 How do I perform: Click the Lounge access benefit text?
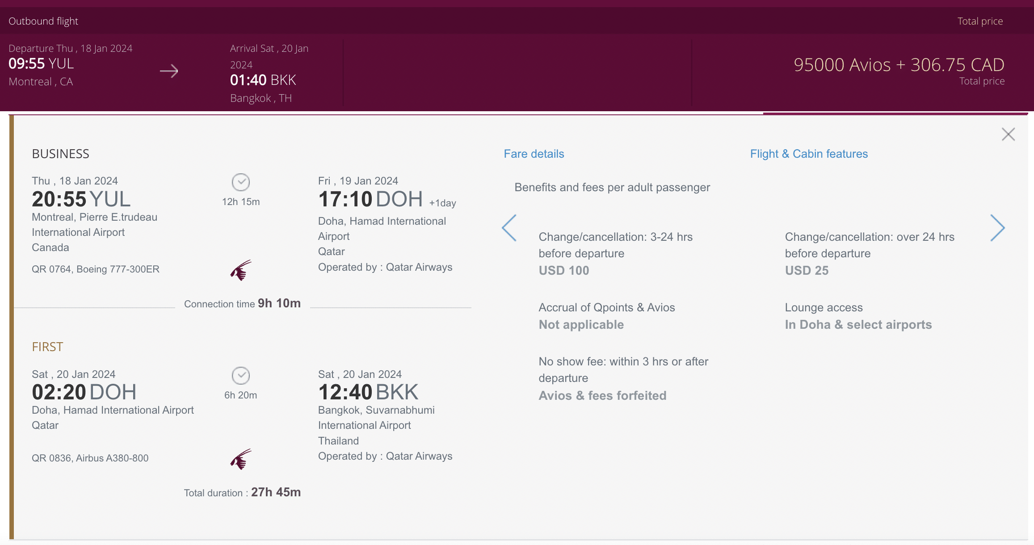(824, 307)
